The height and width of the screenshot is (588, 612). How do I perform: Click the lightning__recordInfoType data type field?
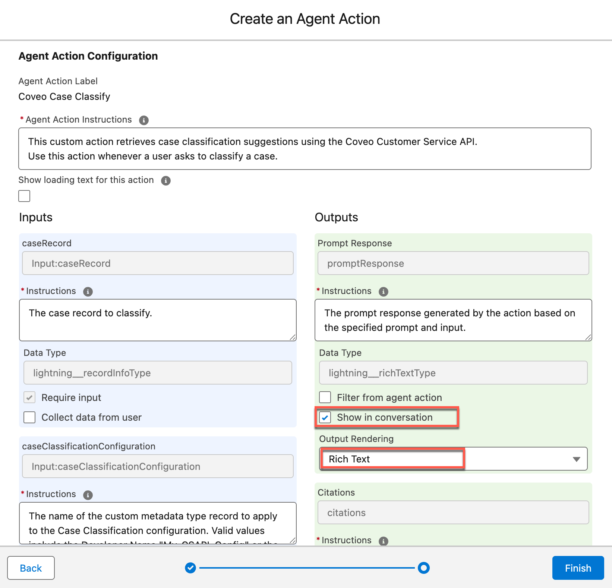coord(158,373)
